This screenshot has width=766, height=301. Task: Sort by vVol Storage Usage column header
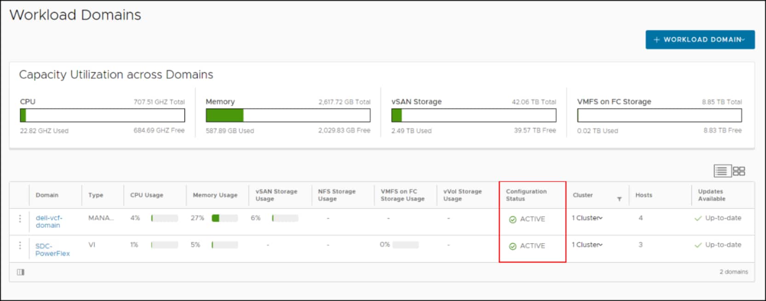click(462, 195)
